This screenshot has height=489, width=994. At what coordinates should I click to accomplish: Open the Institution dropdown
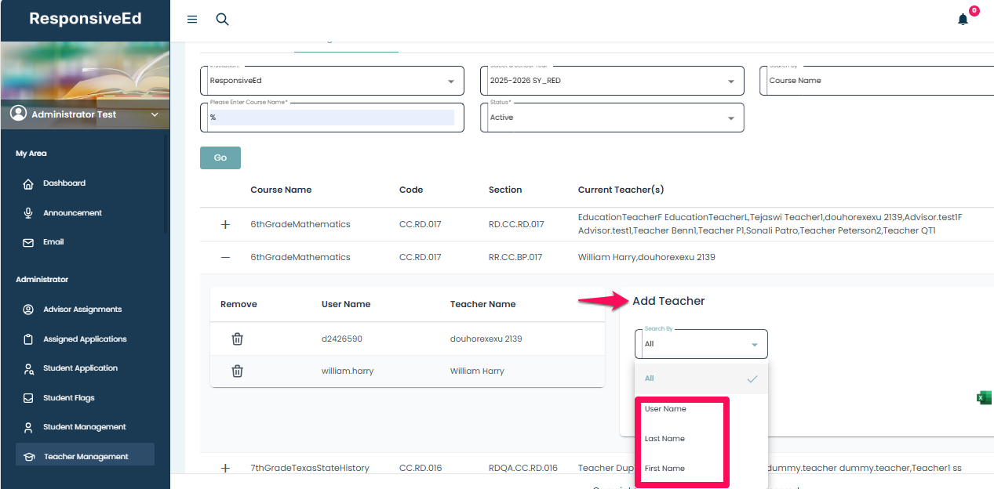click(332, 81)
